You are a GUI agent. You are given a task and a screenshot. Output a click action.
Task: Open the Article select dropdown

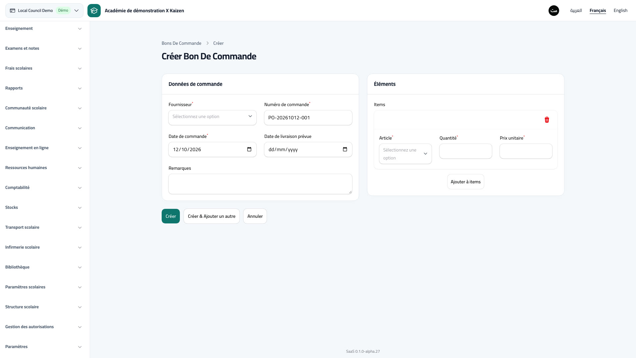point(405,154)
